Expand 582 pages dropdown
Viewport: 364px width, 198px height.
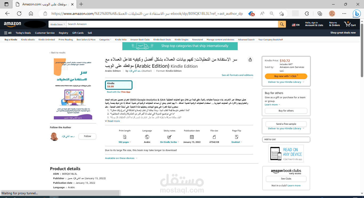click(125, 142)
